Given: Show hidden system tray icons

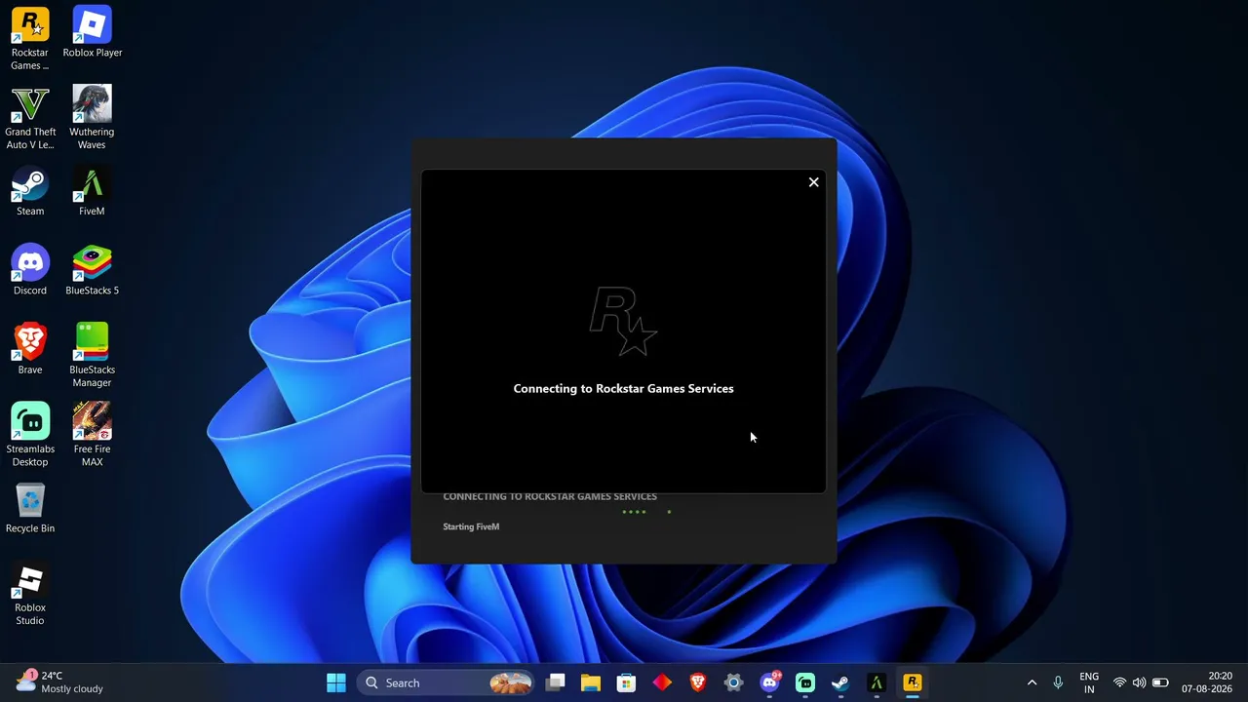Looking at the screenshot, I should coord(1032,682).
